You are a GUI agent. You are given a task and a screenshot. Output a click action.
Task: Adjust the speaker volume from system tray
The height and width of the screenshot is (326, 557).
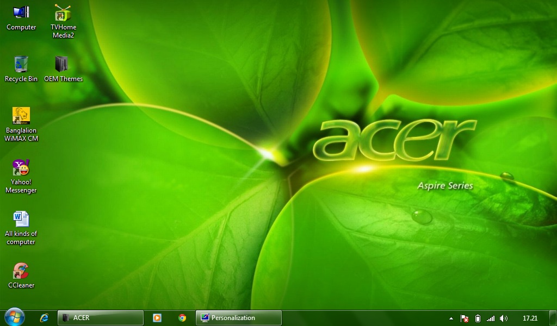pos(504,318)
